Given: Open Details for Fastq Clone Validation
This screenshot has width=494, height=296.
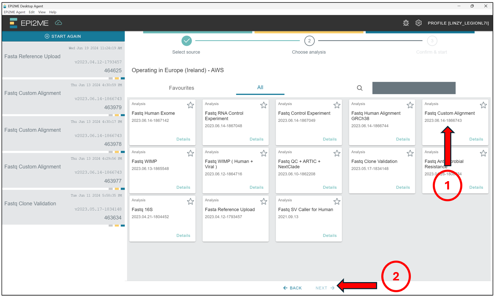Looking at the screenshot, I should [x=403, y=187].
